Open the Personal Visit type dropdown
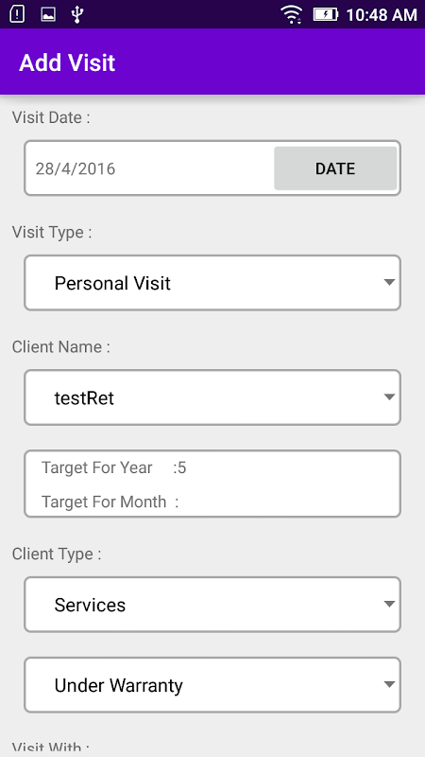The height and width of the screenshot is (757, 425). pyautogui.click(x=212, y=283)
